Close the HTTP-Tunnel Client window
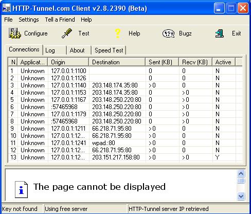This screenshot has height=214, width=251. [243, 8]
